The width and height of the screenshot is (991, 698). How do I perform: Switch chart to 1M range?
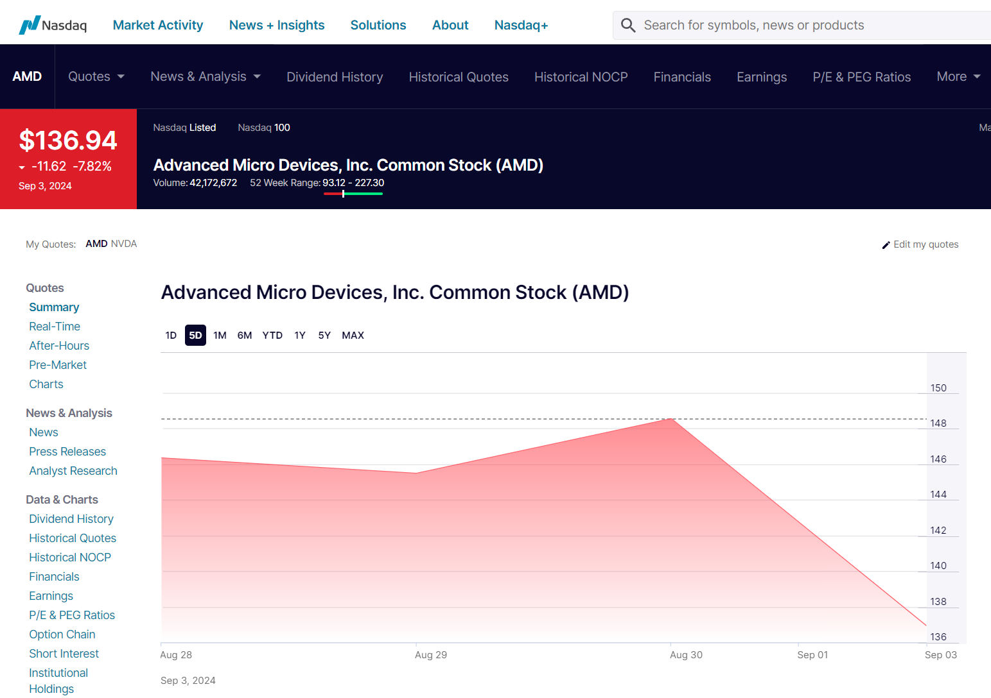[220, 336]
